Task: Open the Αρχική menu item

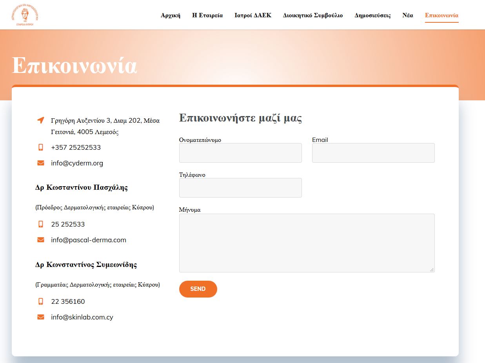Action: [x=171, y=16]
